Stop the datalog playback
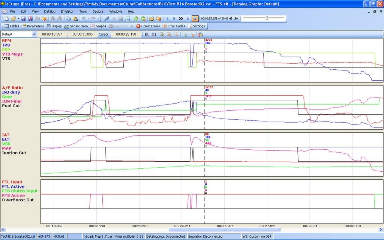 click(195, 19)
